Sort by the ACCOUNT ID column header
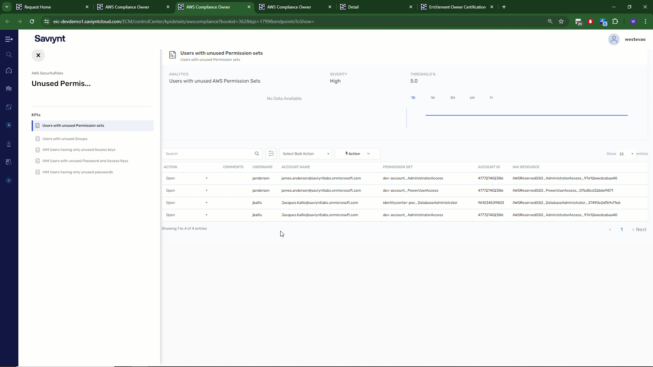The image size is (653, 367). point(489,167)
